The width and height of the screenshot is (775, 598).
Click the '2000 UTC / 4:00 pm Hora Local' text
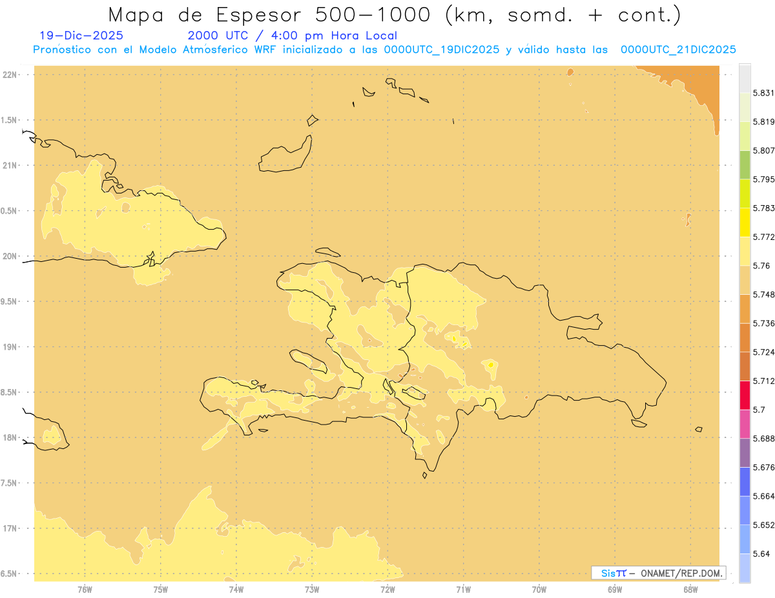tap(293, 36)
